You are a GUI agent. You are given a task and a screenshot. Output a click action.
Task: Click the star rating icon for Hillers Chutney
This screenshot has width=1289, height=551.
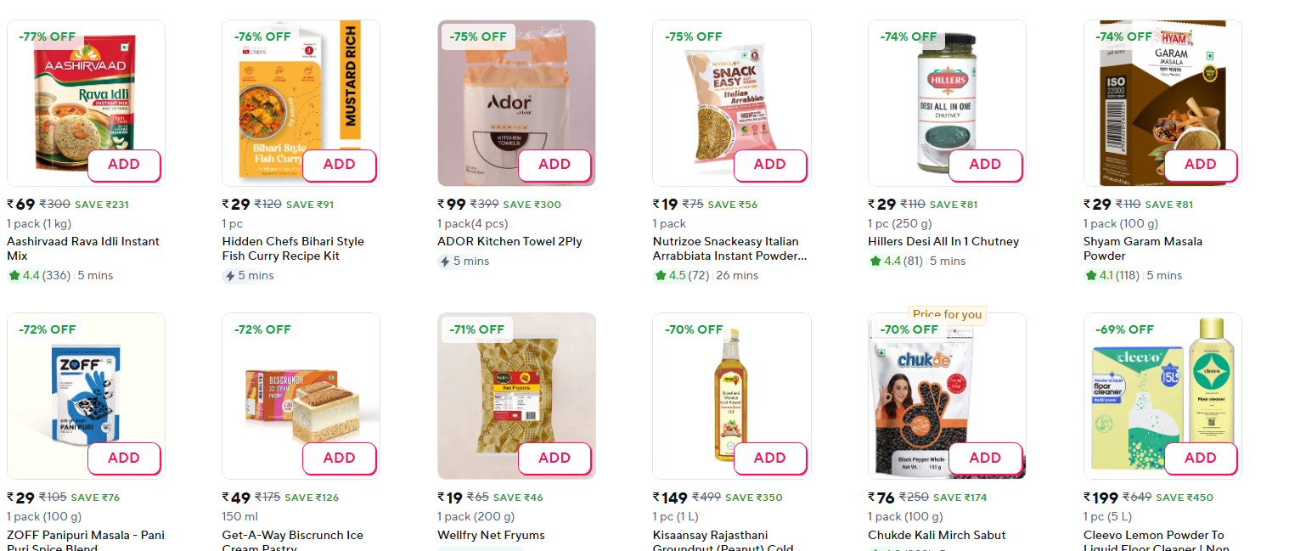875,261
